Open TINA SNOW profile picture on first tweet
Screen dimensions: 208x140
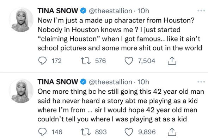click(x=21, y=20)
